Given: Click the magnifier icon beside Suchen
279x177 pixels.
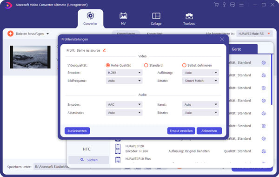Looking at the screenshot, I should click(82, 160).
